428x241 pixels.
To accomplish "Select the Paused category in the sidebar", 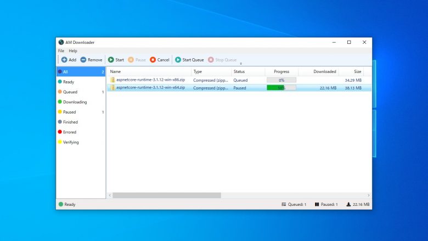I will pyautogui.click(x=81, y=112).
